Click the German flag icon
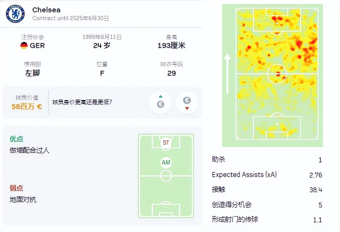The width and height of the screenshot is (340, 232). (x=24, y=46)
